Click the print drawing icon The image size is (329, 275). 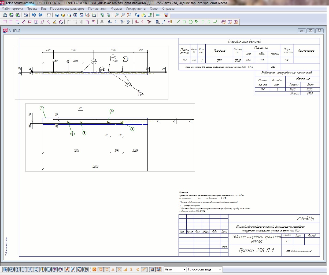tap(26, 15)
